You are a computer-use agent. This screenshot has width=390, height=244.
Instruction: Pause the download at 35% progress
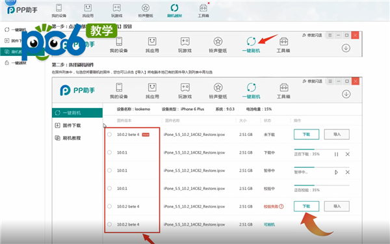point(336,154)
